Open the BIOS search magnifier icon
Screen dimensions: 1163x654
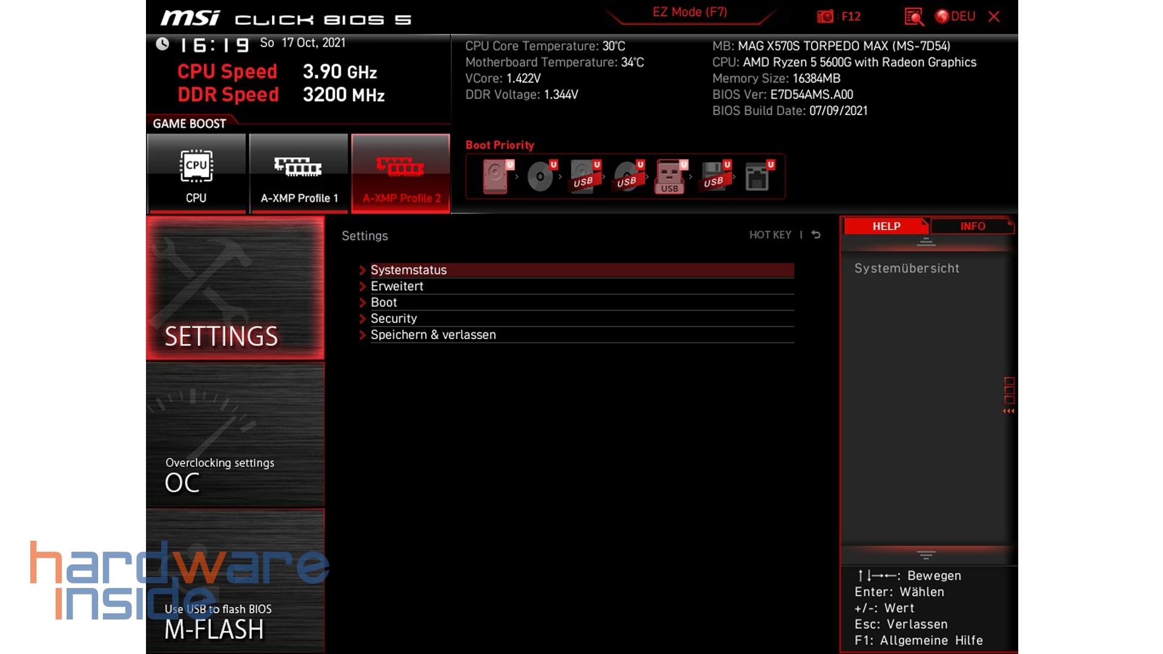[x=914, y=18]
